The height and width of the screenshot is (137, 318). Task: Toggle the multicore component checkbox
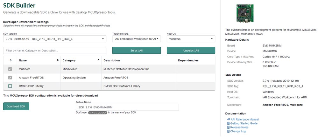(10, 69)
